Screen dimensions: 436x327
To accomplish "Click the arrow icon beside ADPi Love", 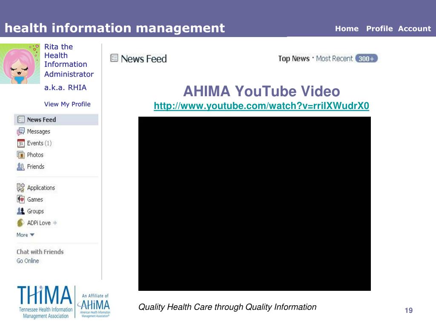I will coord(55,223).
